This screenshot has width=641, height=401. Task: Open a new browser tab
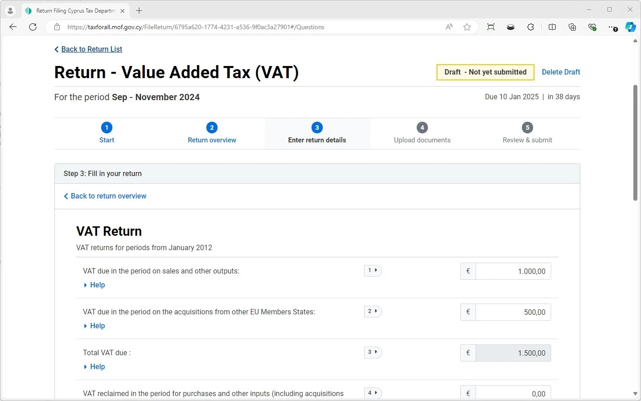tap(139, 11)
